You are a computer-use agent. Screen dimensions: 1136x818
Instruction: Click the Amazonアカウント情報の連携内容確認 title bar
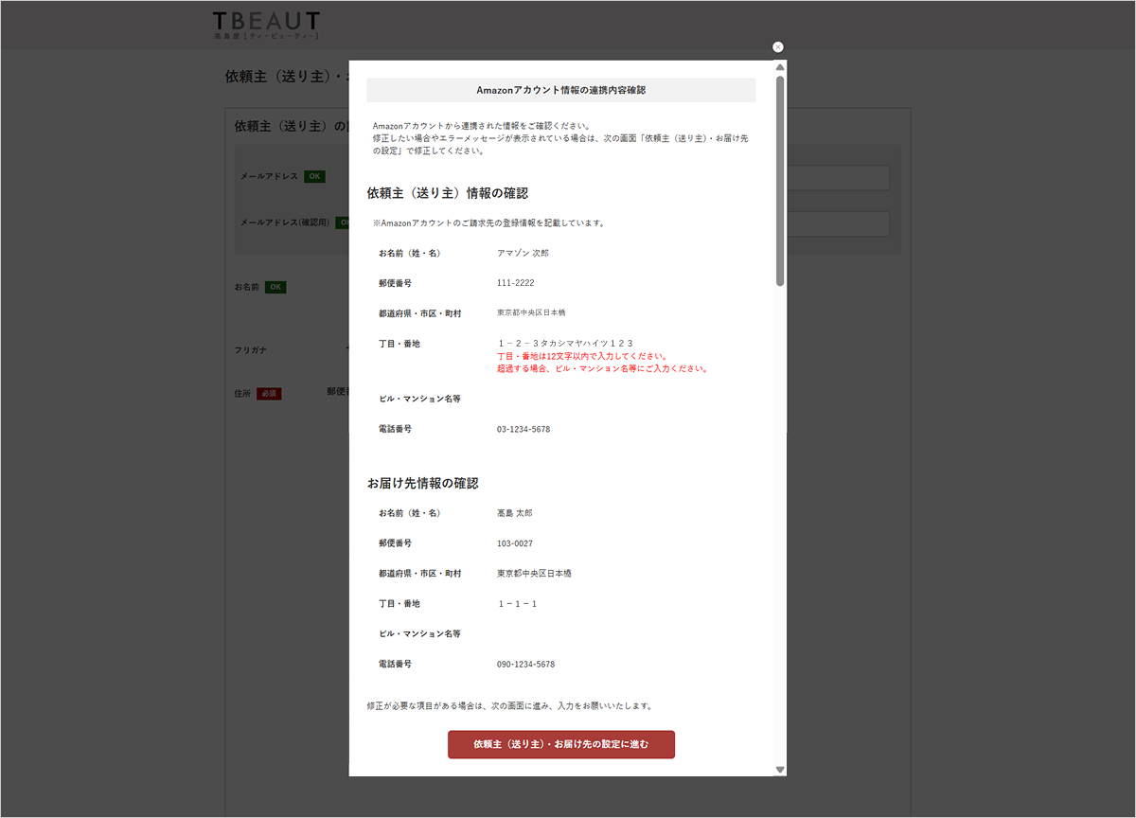pos(561,90)
